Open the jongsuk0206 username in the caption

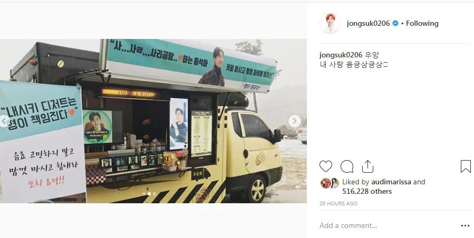(x=341, y=55)
